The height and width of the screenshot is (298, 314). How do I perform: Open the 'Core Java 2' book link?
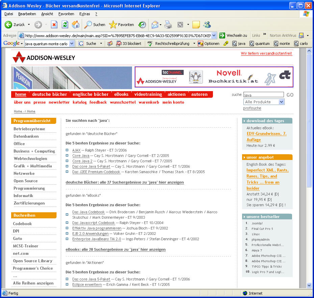(82, 161)
